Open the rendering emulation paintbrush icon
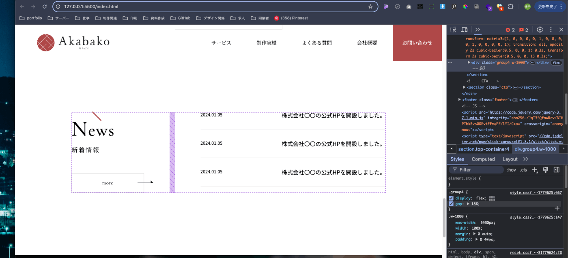This screenshot has height=258, width=568. click(x=545, y=169)
